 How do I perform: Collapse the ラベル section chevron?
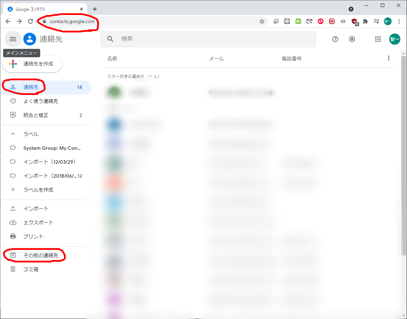coord(13,134)
